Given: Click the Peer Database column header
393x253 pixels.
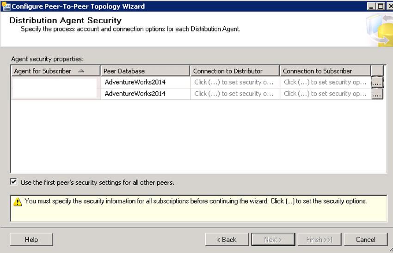Looking at the screenshot, I should (x=145, y=71).
